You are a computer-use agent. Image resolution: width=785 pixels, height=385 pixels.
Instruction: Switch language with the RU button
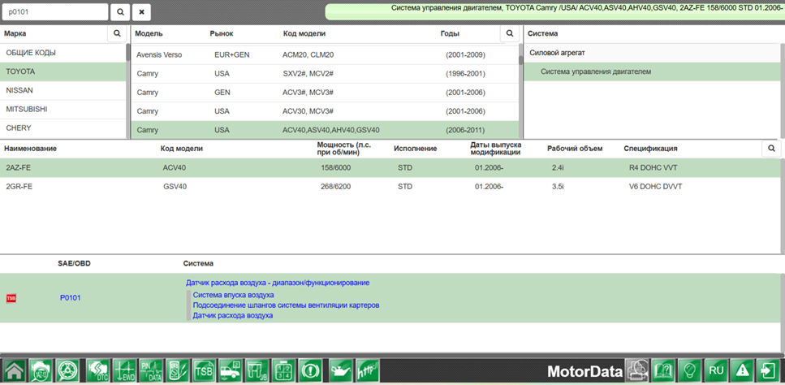tap(717, 371)
